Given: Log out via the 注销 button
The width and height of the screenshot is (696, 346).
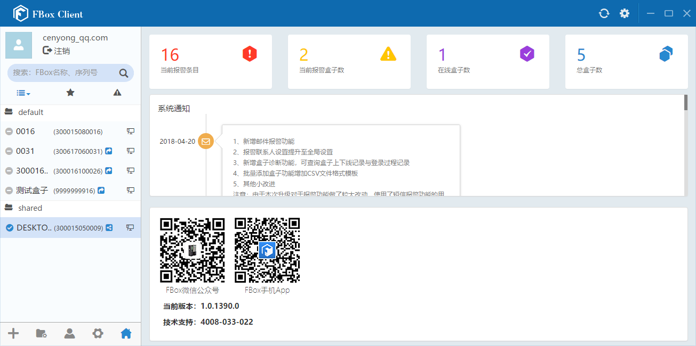Looking at the screenshot, I should 57,51.
